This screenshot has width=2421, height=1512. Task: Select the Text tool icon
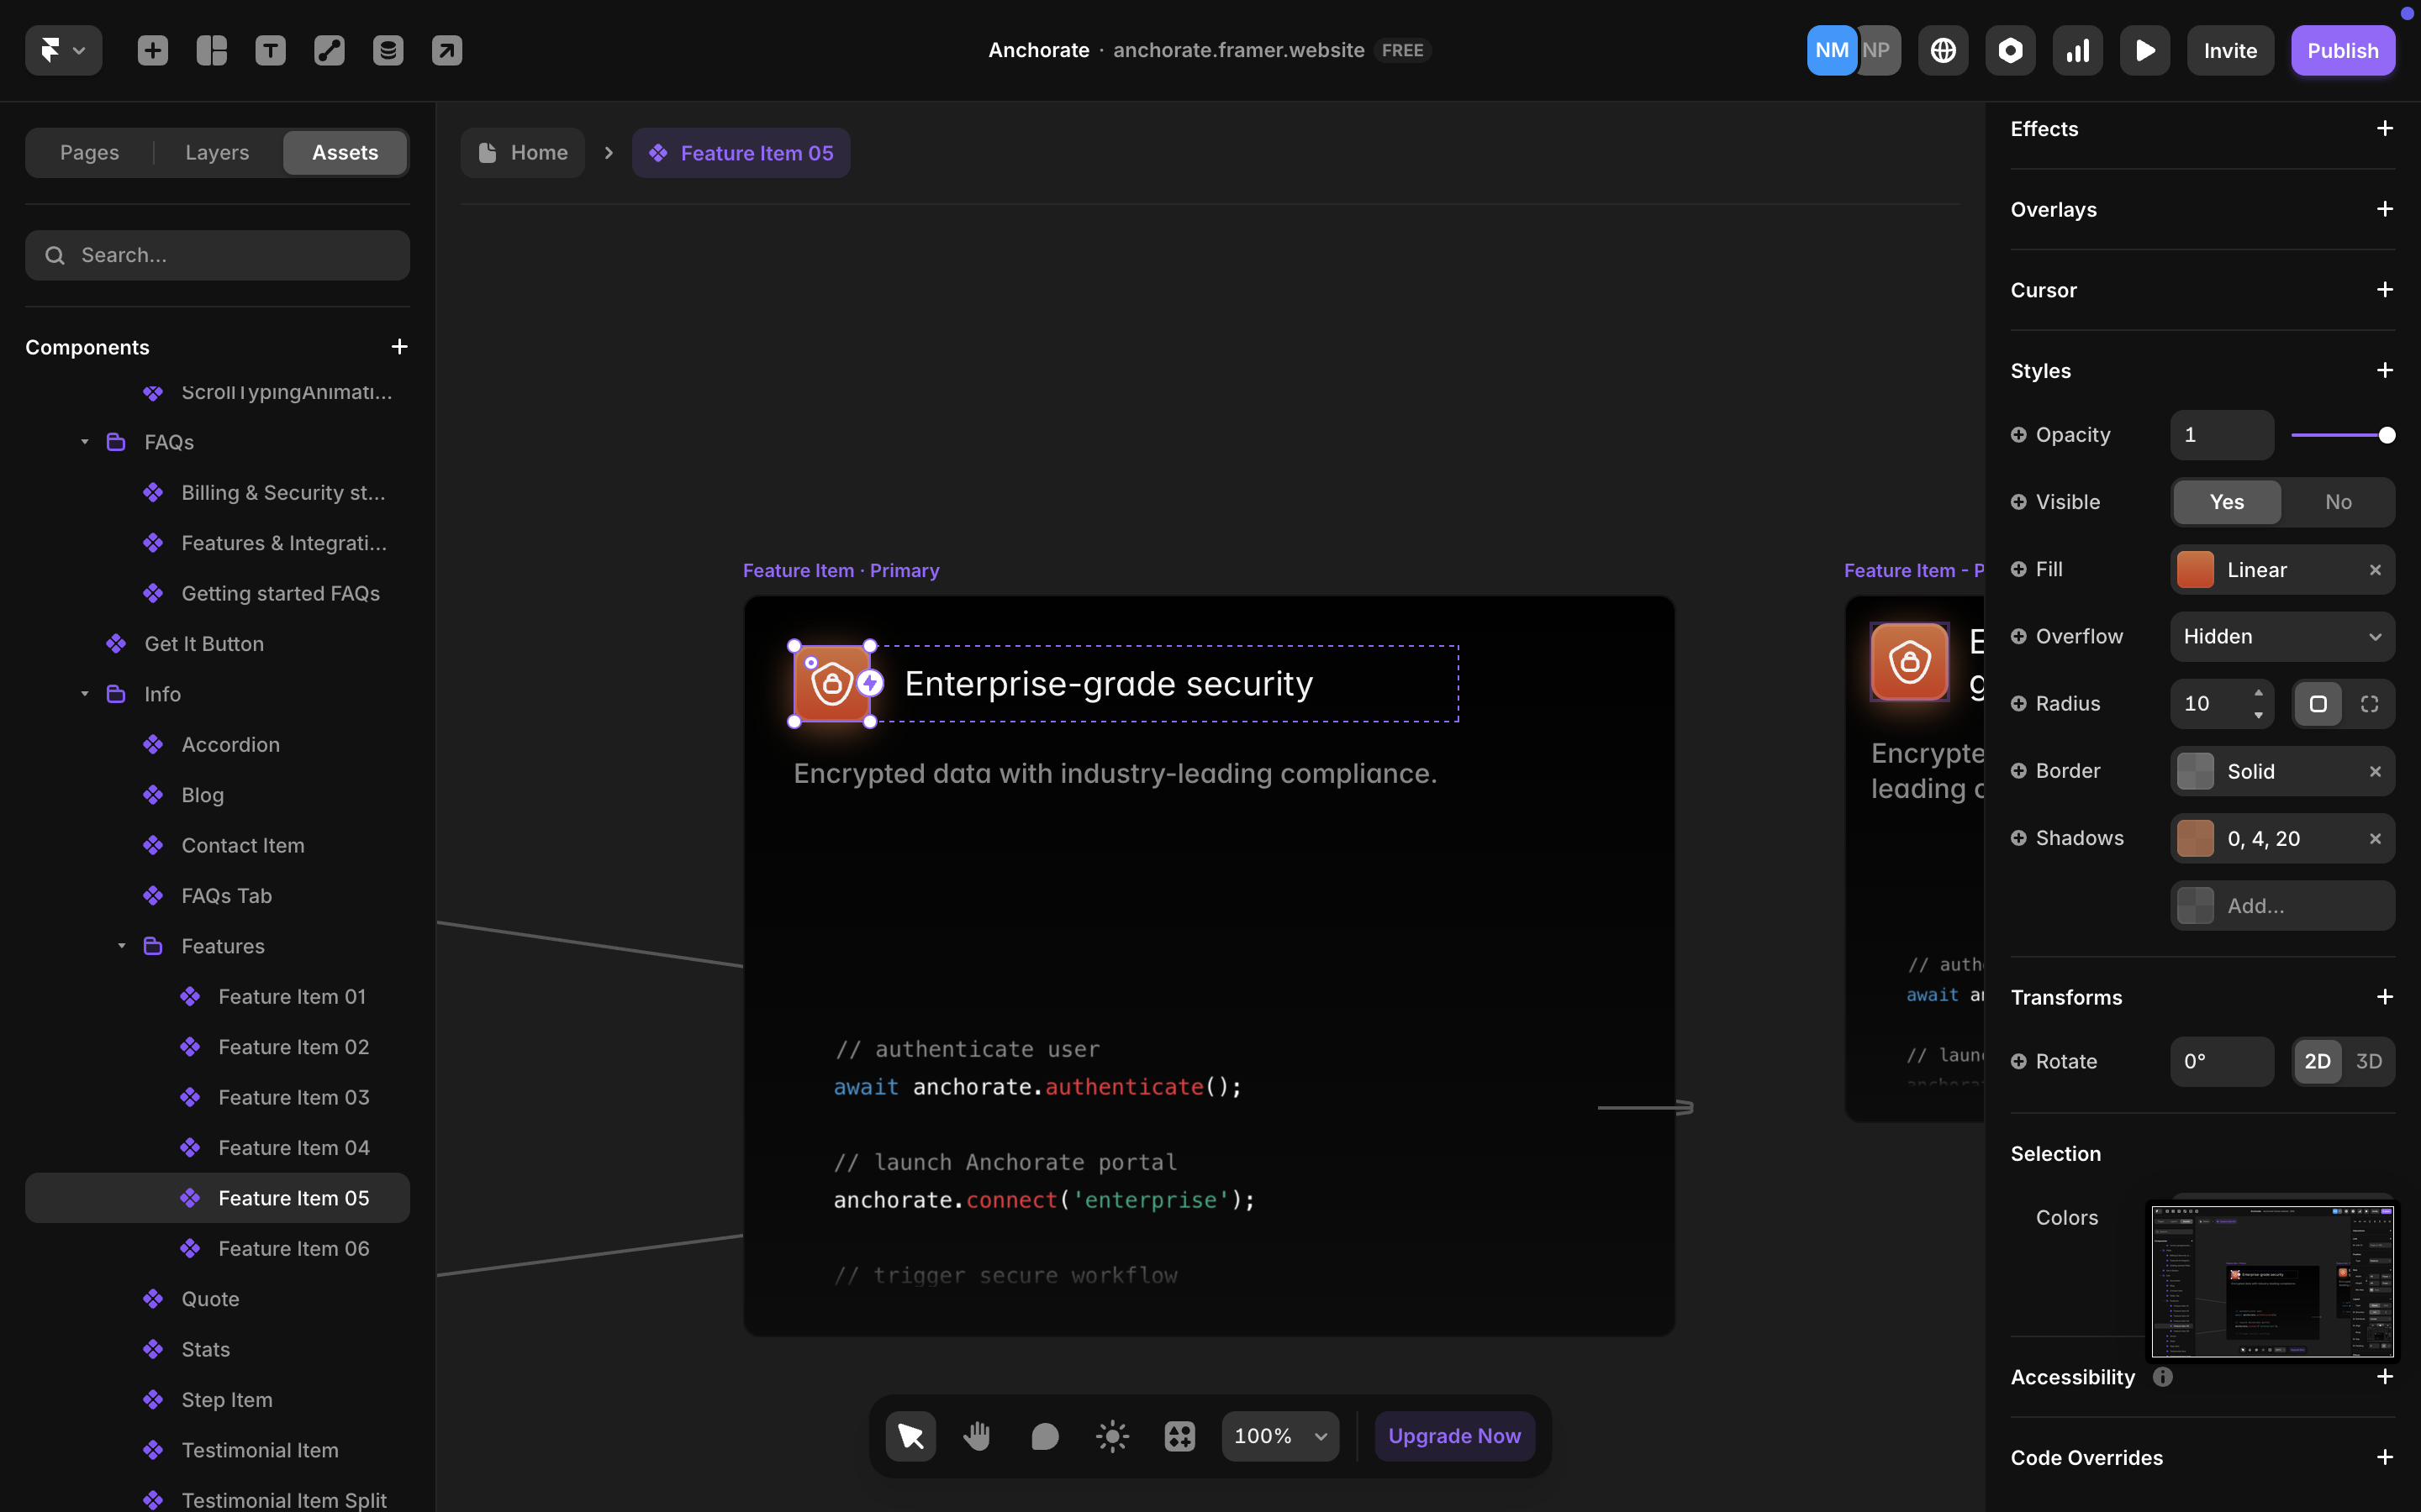pos(270,50)
